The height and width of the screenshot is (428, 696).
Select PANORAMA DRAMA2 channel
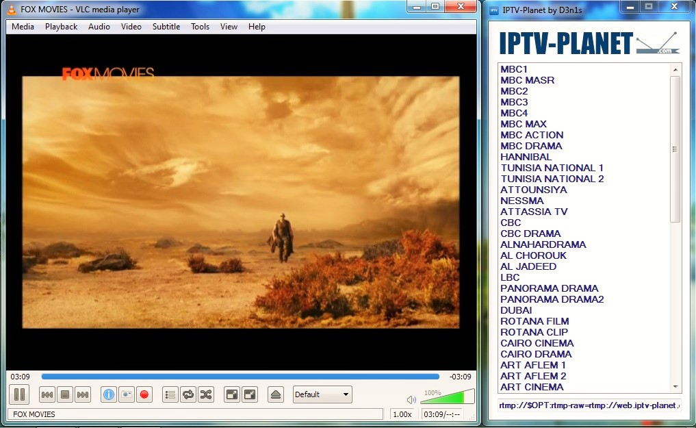(552, 299)
